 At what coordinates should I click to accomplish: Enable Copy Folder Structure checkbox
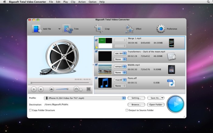point(30,110)
